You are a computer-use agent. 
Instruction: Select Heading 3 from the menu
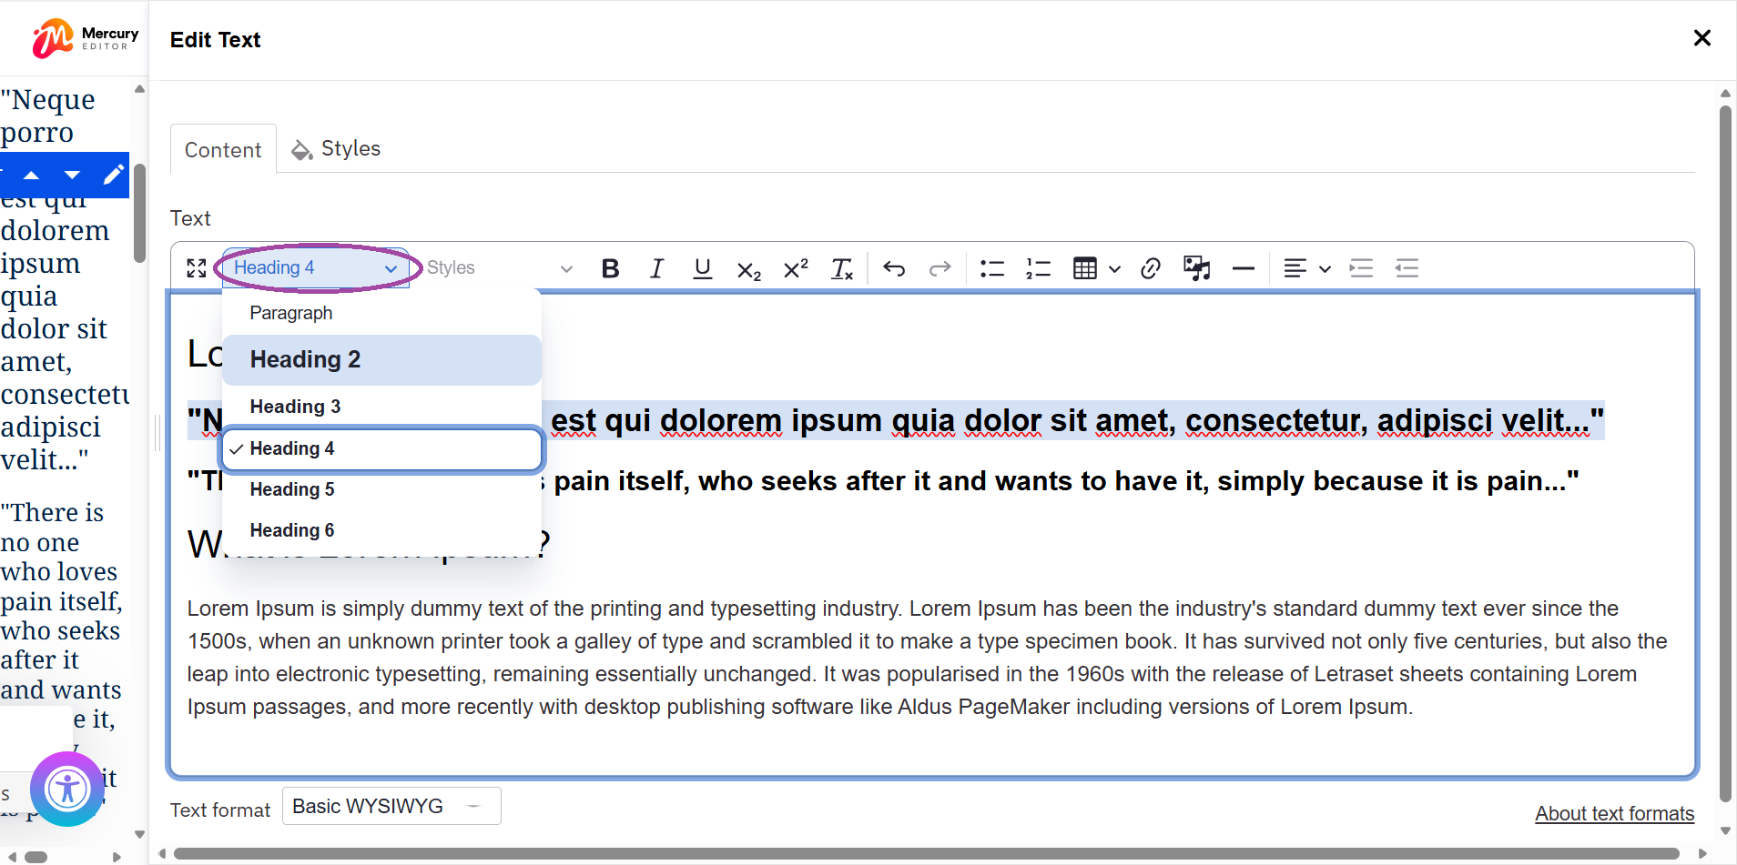pos(294,406)
